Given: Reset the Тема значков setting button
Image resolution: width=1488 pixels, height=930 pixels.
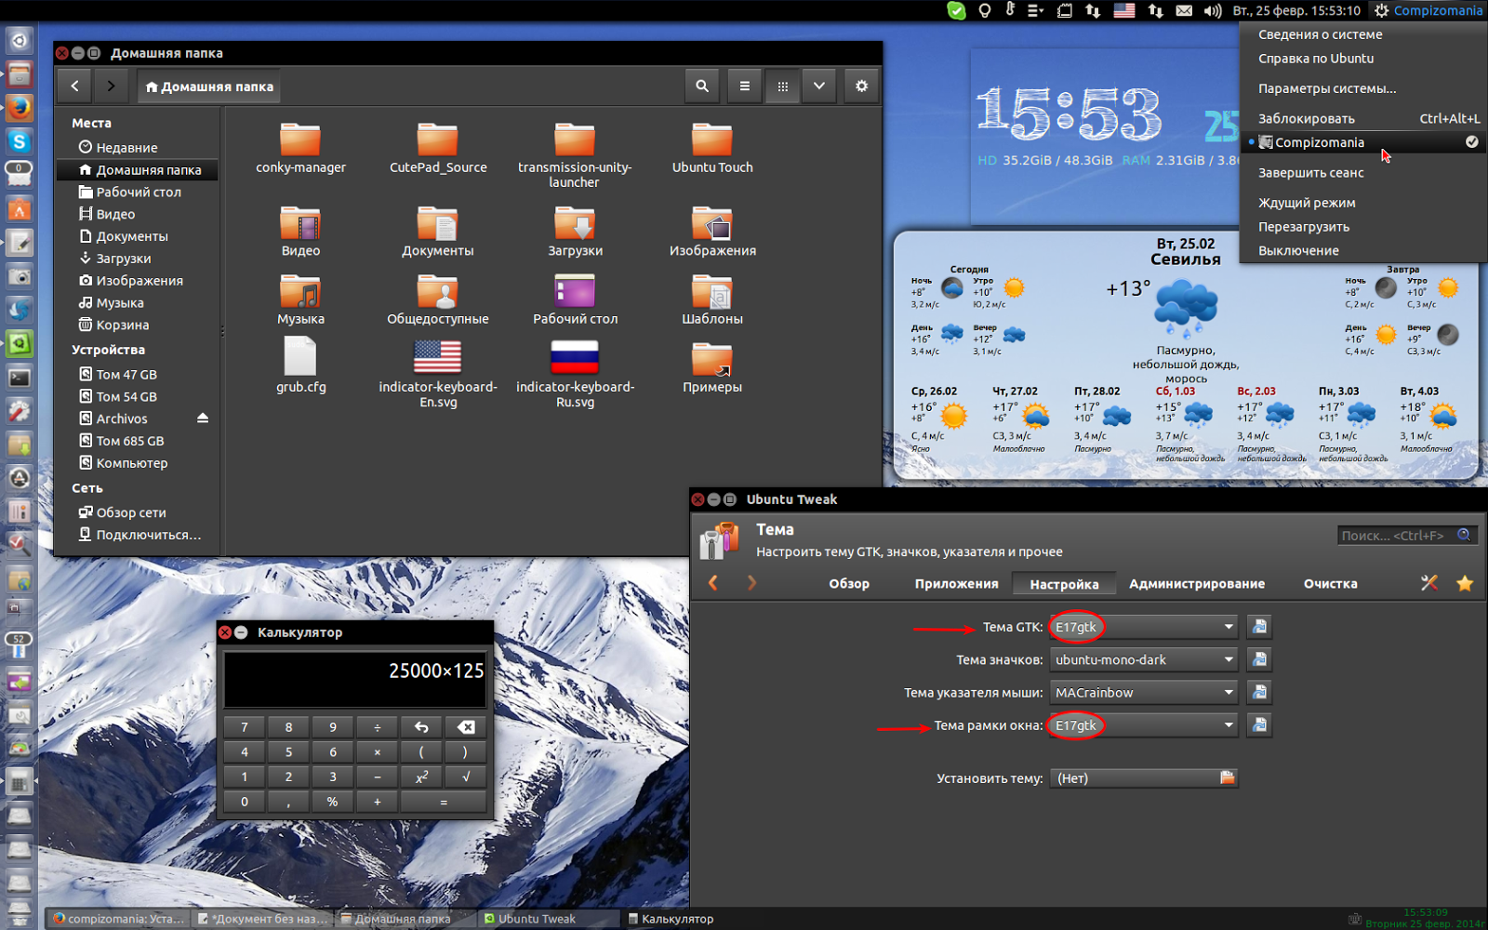Looking at the screenshot, I should 1259,659.
